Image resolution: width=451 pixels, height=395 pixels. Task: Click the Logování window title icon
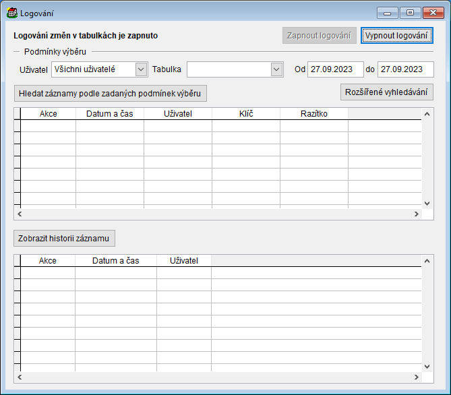point(12,13)
